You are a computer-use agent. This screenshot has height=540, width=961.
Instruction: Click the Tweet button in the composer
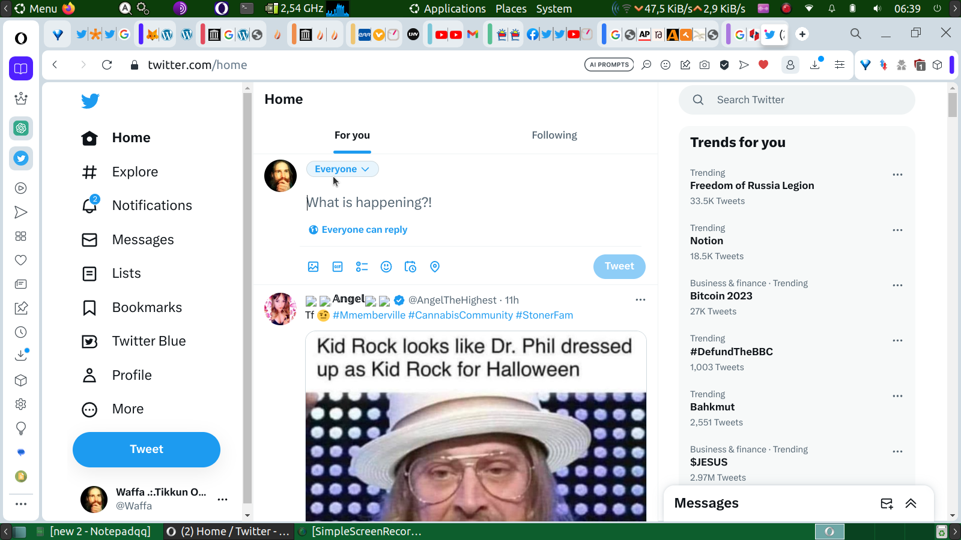coord(619,266)
